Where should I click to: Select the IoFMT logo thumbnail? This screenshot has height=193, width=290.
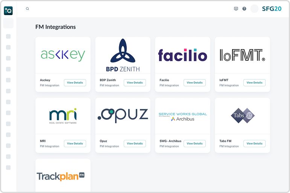point(243,55)
